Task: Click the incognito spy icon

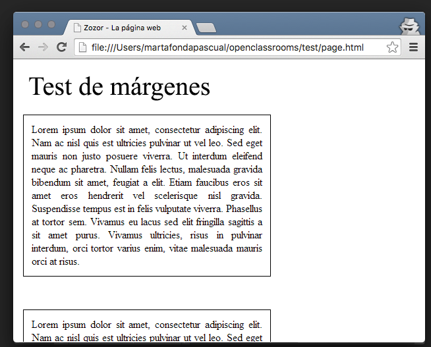Action: tap(409, 26)
